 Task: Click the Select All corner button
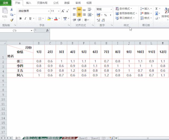(3, 43)
